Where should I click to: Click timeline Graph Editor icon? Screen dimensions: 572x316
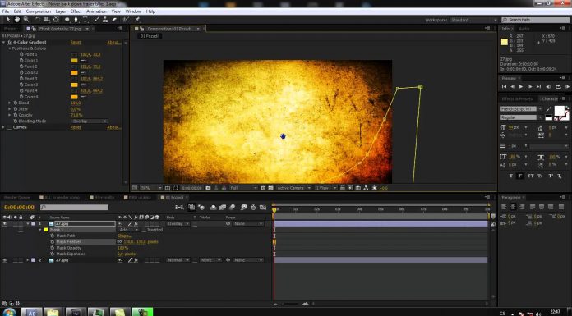[x=263, y=208]
